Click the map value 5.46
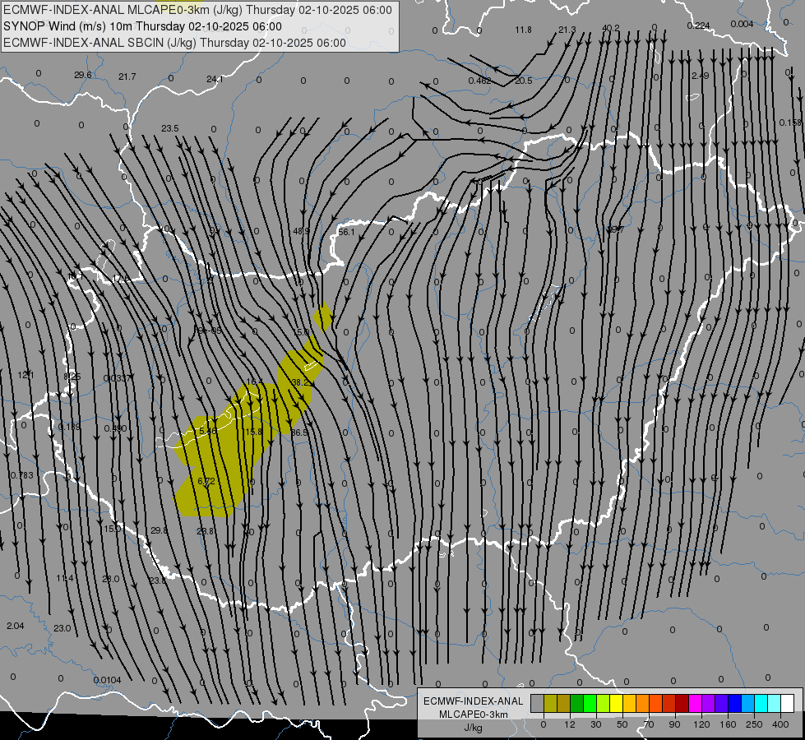This screenshot has height=740, width=805. coord(208,432)
